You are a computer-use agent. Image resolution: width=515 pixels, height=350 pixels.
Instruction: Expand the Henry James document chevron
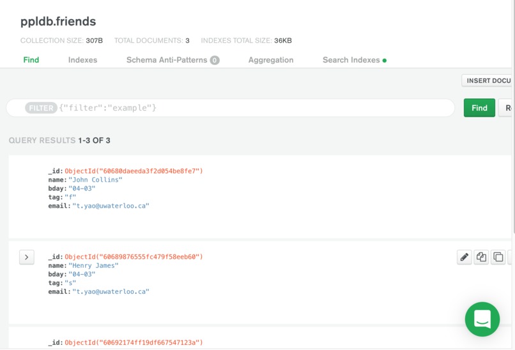[27, 258]
